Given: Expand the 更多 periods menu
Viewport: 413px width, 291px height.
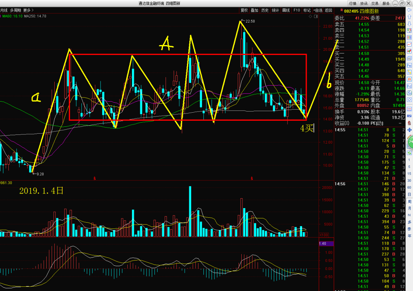Looking at the screenshot, I should (28, 10).
